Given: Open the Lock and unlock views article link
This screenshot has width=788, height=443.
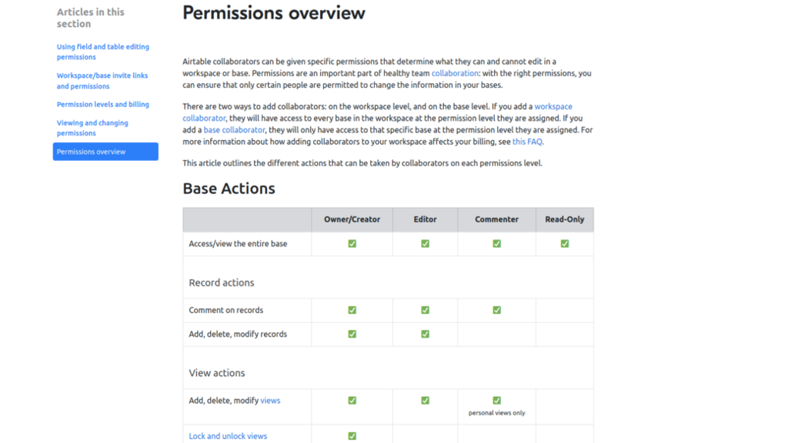Looking at the screenshot, I should (228, 435).
